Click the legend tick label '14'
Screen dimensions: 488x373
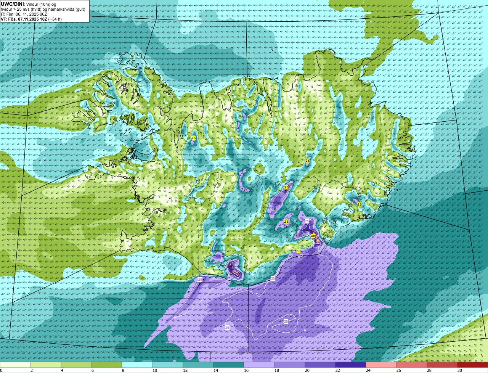(215, 370)
